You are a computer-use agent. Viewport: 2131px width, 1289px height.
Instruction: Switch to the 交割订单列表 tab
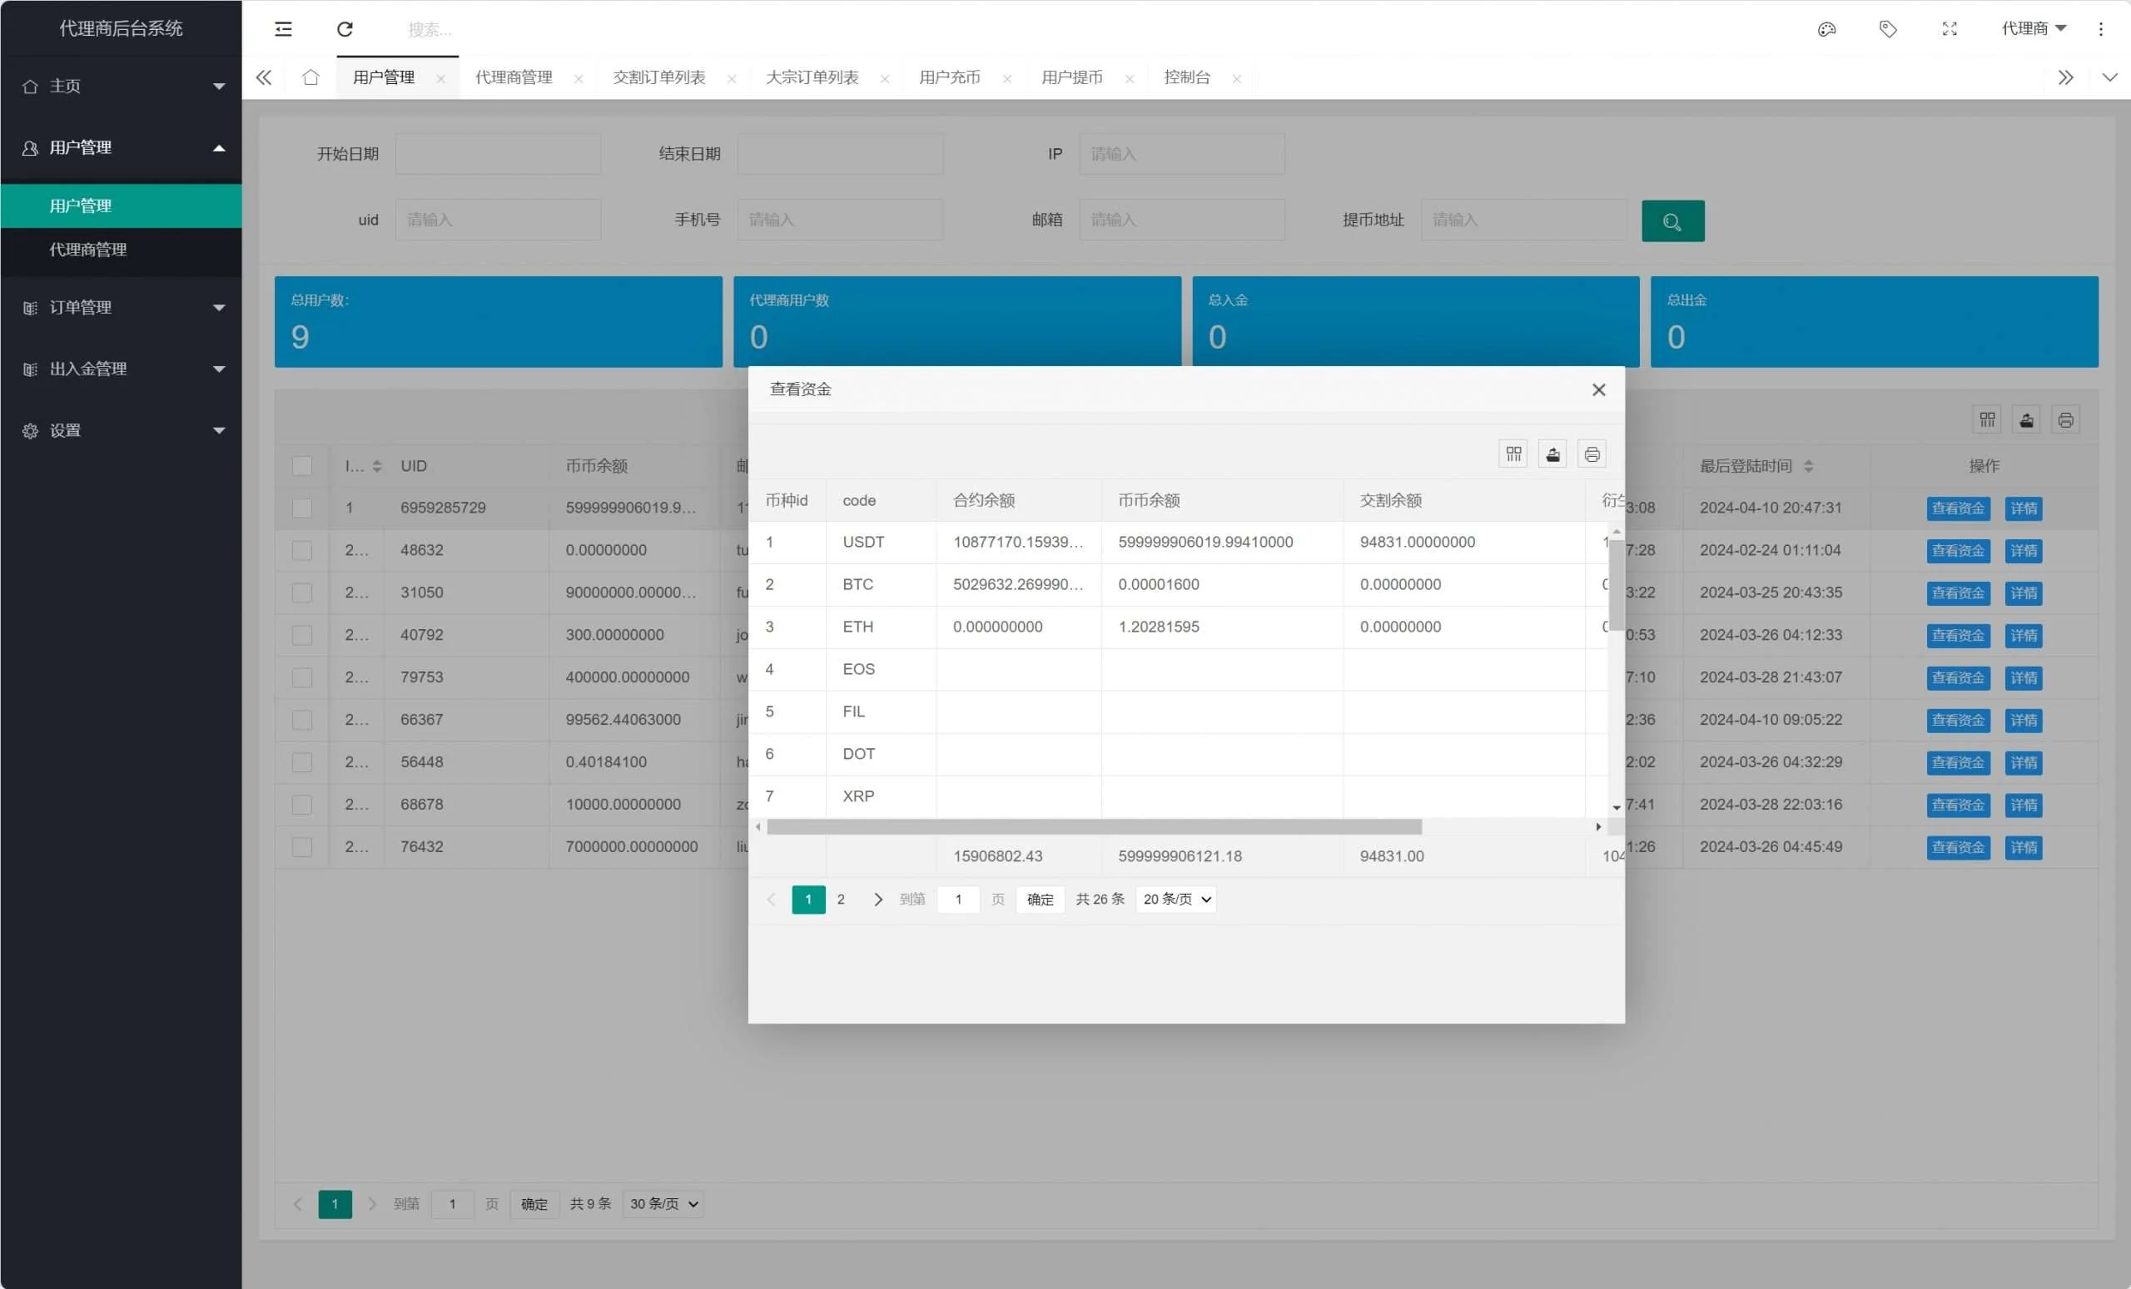(659, 78)
